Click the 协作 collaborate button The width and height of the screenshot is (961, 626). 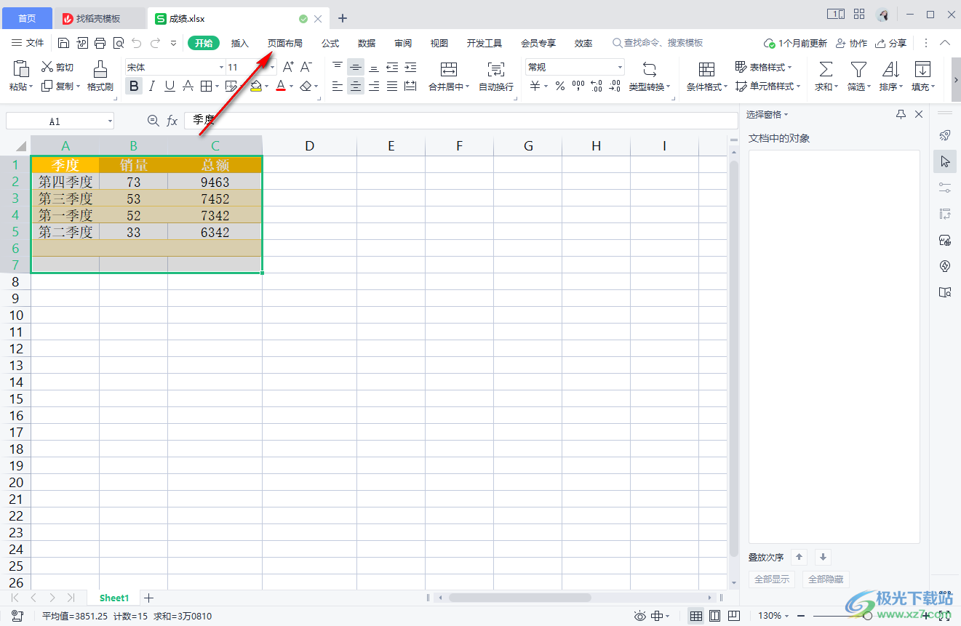[852, 43]
